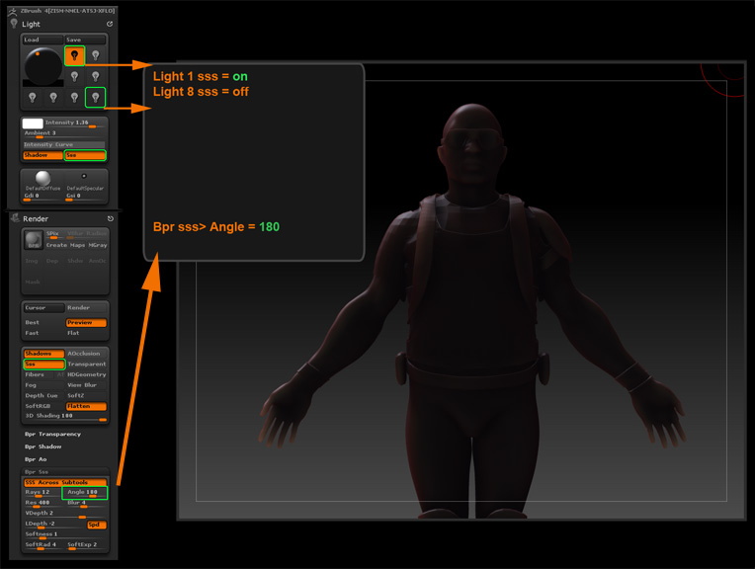This screenshot has height=569, width=755.
Task: Toggle the active orange light bulb (Light 1)
Action: point(75,56)
